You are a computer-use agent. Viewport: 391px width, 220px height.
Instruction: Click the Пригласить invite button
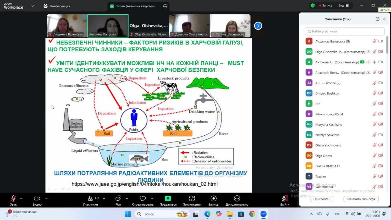pyautogui.click(x=322, y=199)
